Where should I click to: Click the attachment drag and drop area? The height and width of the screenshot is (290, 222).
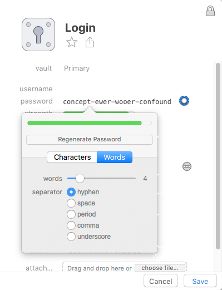point(124,267)
